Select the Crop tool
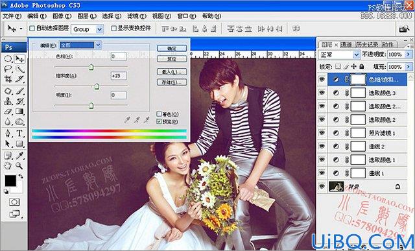The width and height of the screenshot is (415, 251). (8, 79)
